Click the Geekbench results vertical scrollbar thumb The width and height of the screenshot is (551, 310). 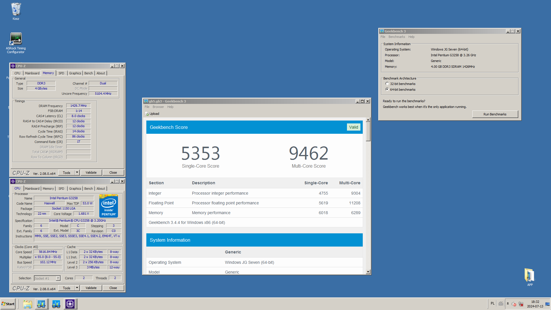[x=368, y=132]
